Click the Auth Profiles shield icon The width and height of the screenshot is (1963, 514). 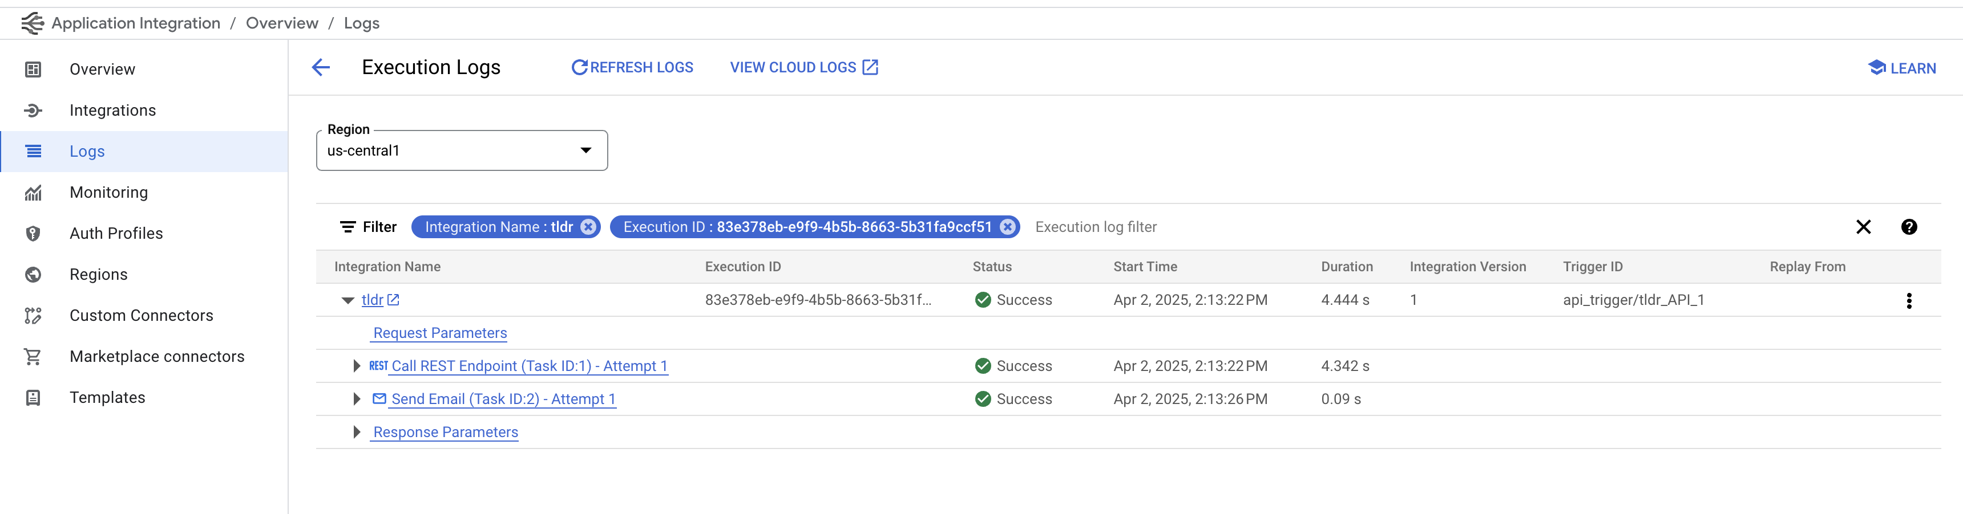click(33, 233)
